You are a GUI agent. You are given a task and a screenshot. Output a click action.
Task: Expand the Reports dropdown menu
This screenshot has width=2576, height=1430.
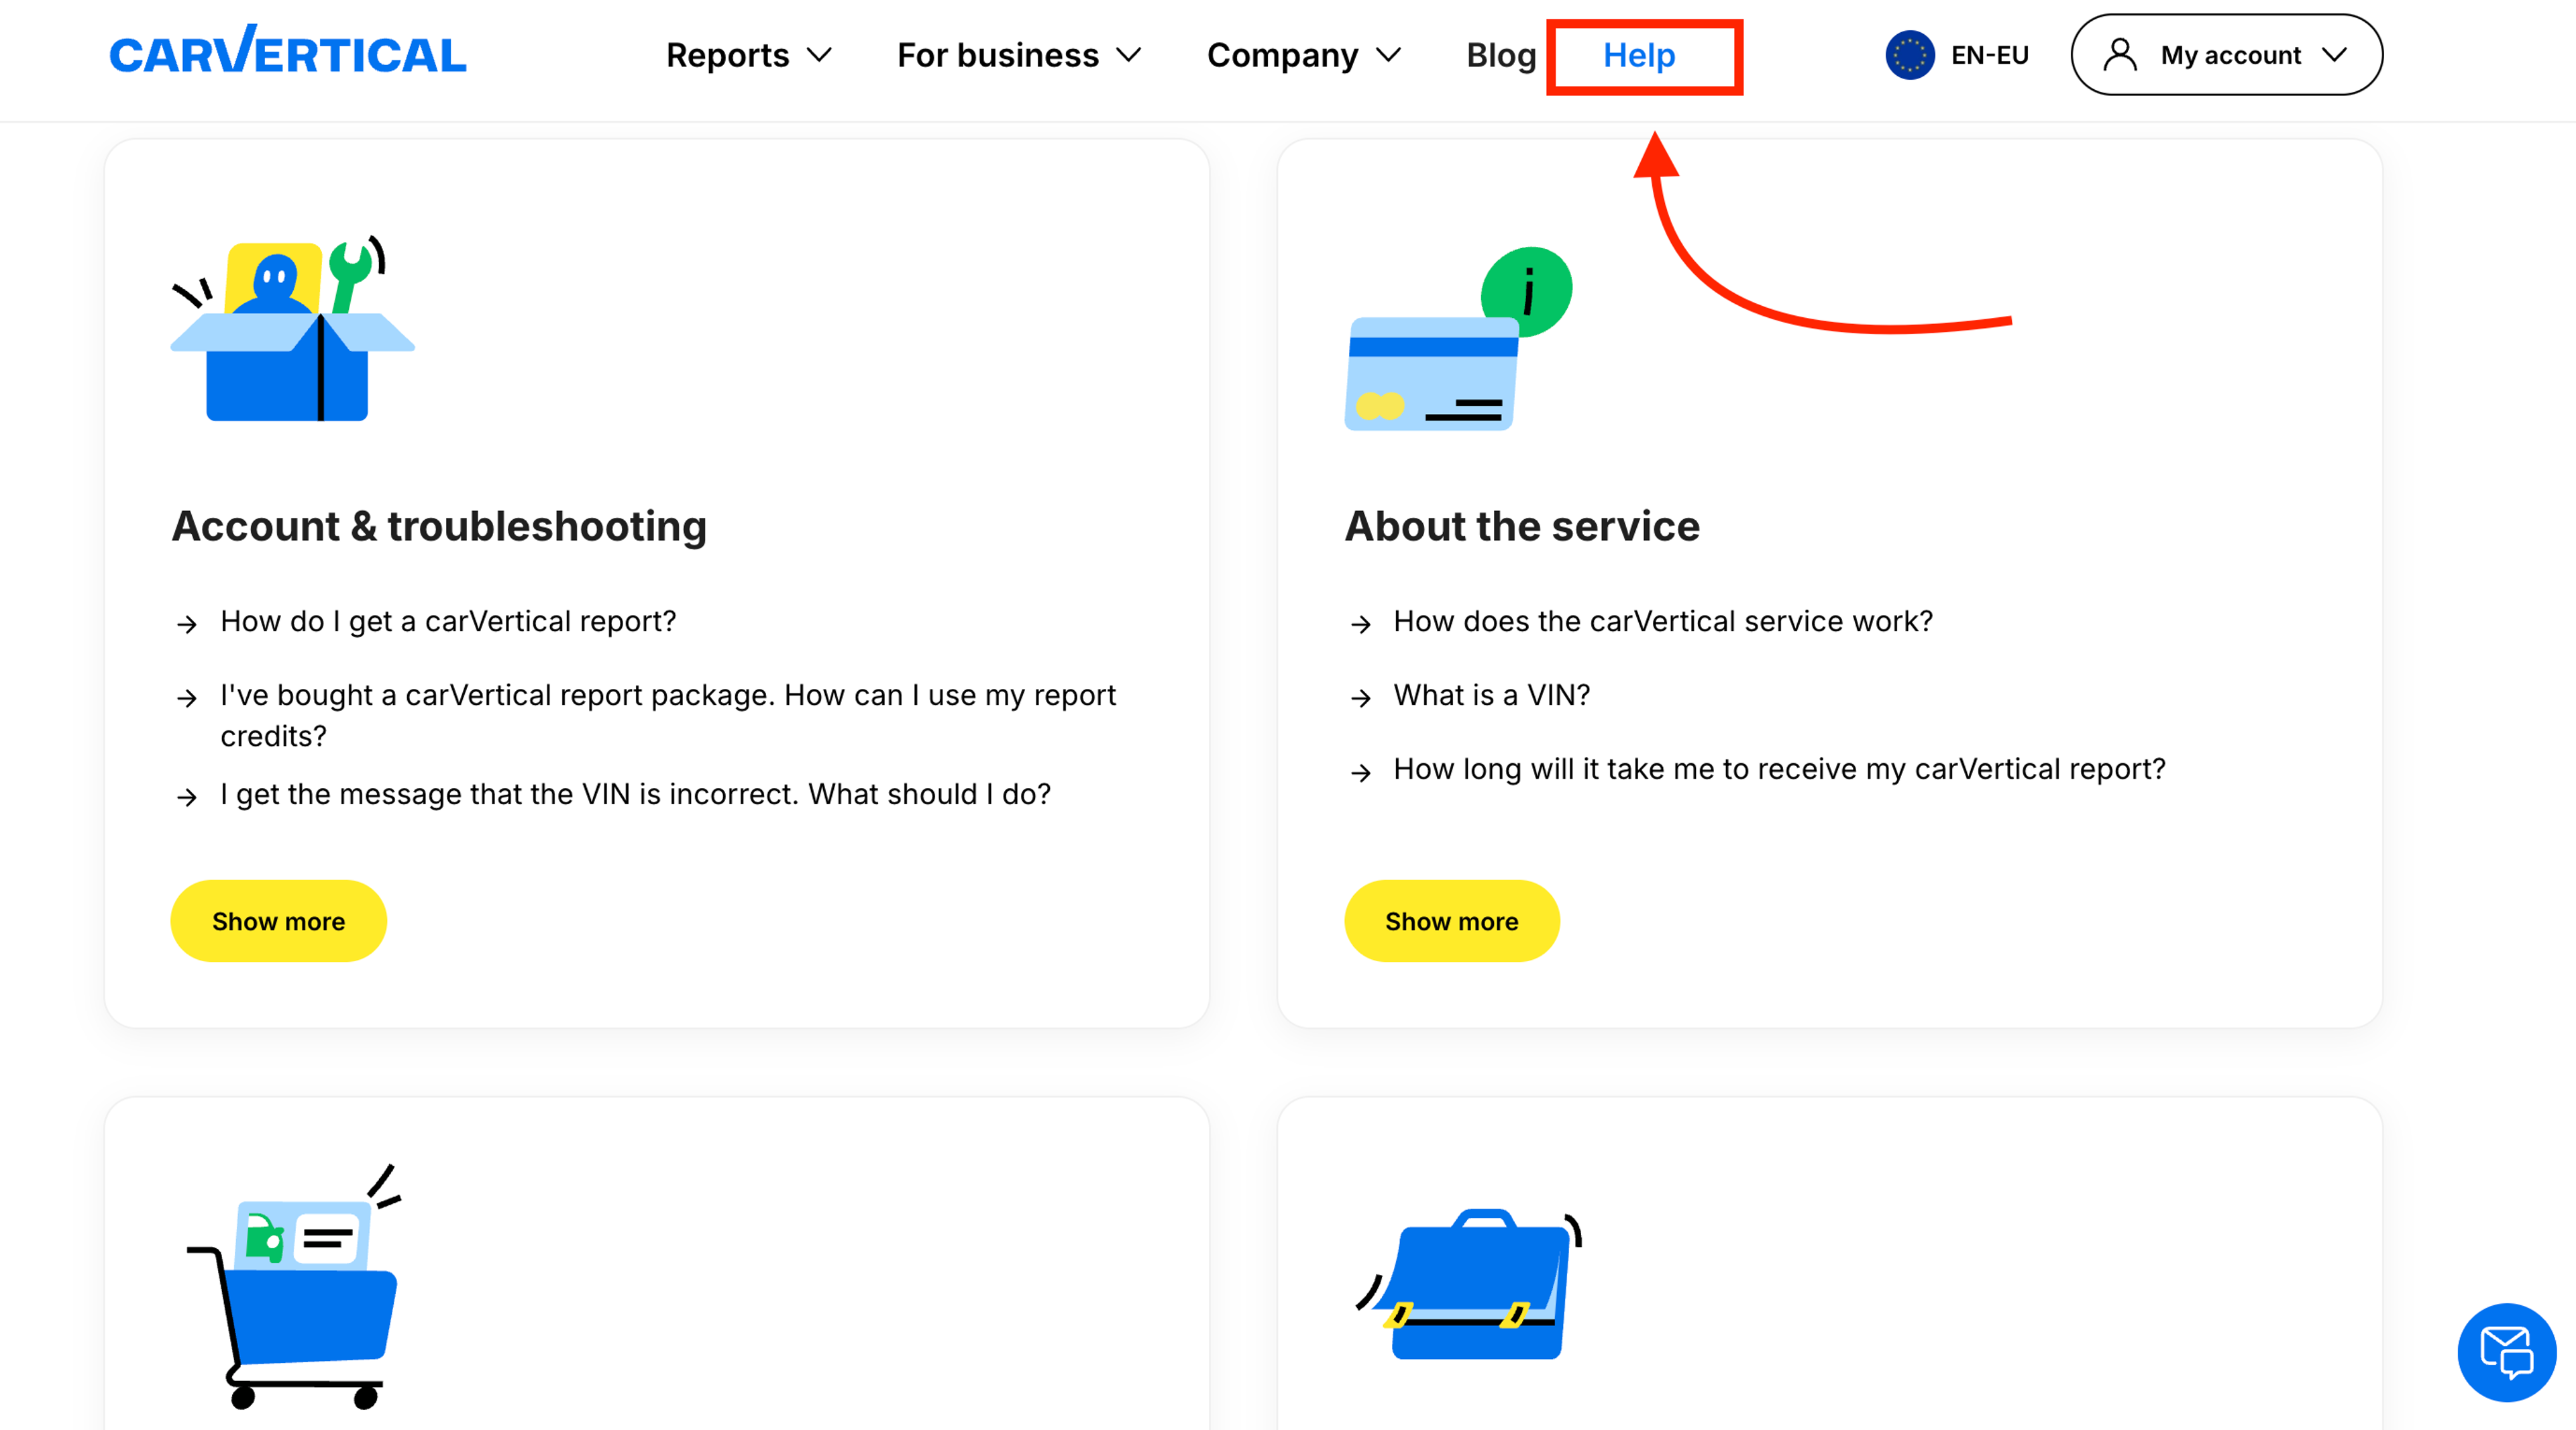pyautogui.click(x=748, y=55)
